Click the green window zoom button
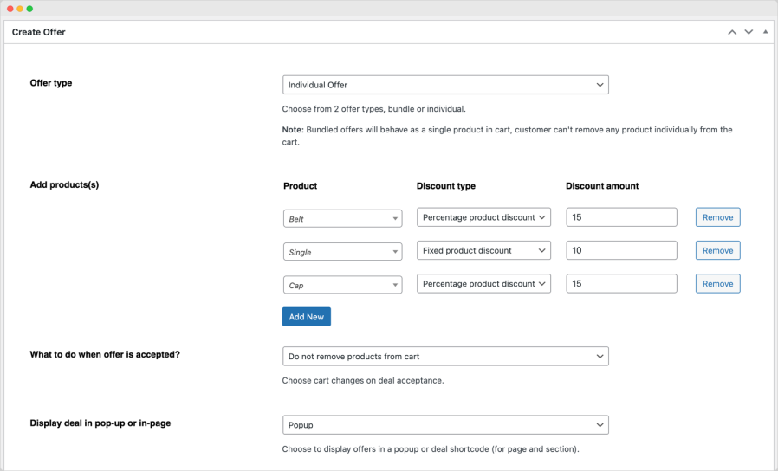The height and width of the screenshot is (471, 778). (x=29, y=9)
